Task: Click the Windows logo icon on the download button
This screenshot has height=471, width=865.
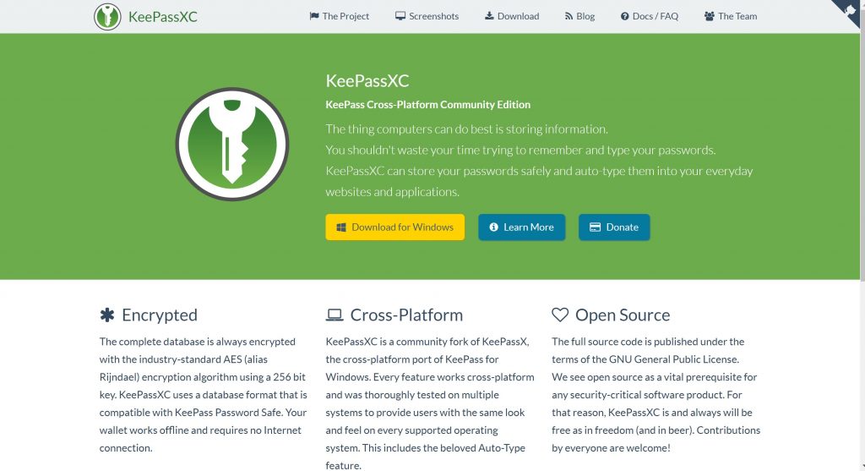Action: coord(341,227)
